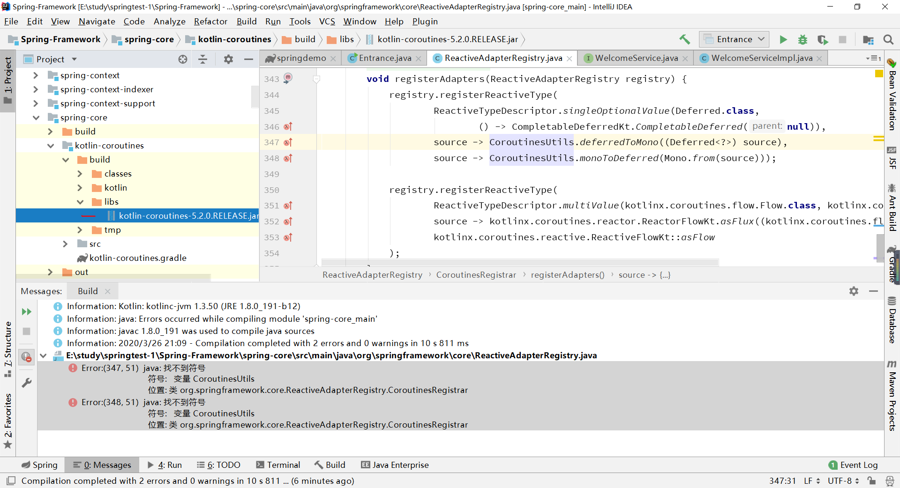This screenshot has height=488, width=900.
Task: Close the ReactiveAdapterRegistry.java tab
Action: click(x=570, y=59)
